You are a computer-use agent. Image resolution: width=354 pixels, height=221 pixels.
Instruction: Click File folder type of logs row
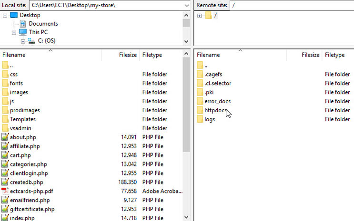pos(337,119)
